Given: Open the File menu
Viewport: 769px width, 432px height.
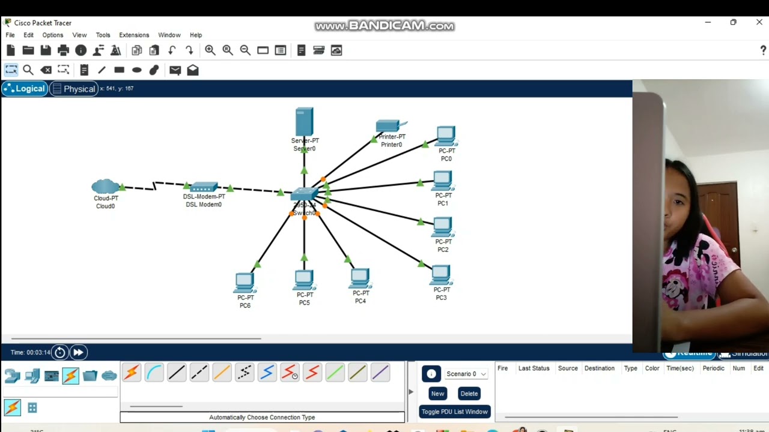Looking at the screenshot, I should pos(10,35).
